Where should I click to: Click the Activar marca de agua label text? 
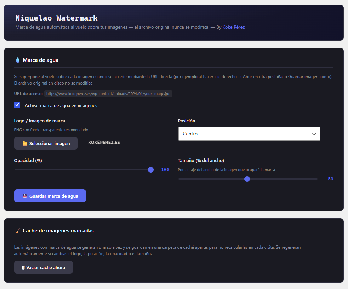click(61, 105)
